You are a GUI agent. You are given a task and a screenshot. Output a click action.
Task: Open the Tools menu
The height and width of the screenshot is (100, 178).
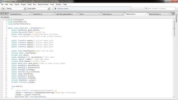[x=52, y=4]
